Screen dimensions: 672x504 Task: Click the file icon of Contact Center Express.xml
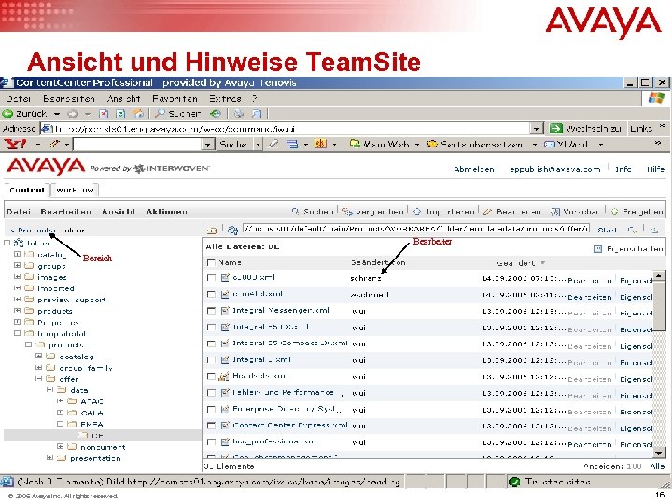[225, 426]
